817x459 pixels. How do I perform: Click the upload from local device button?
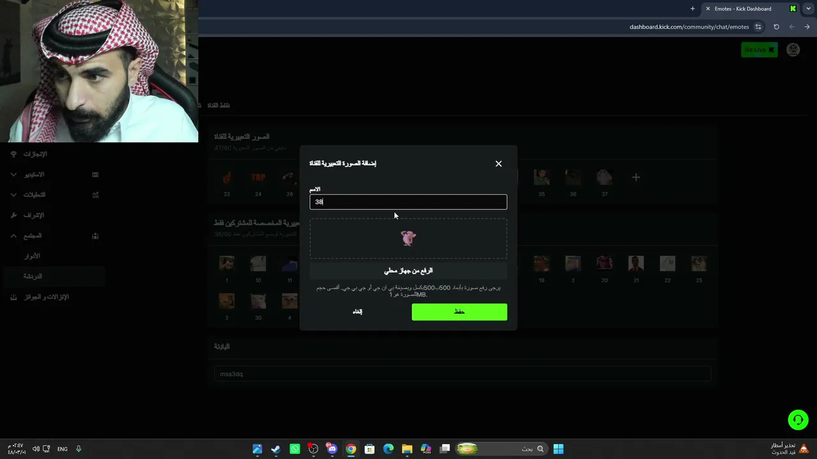[x=408, y=271]
